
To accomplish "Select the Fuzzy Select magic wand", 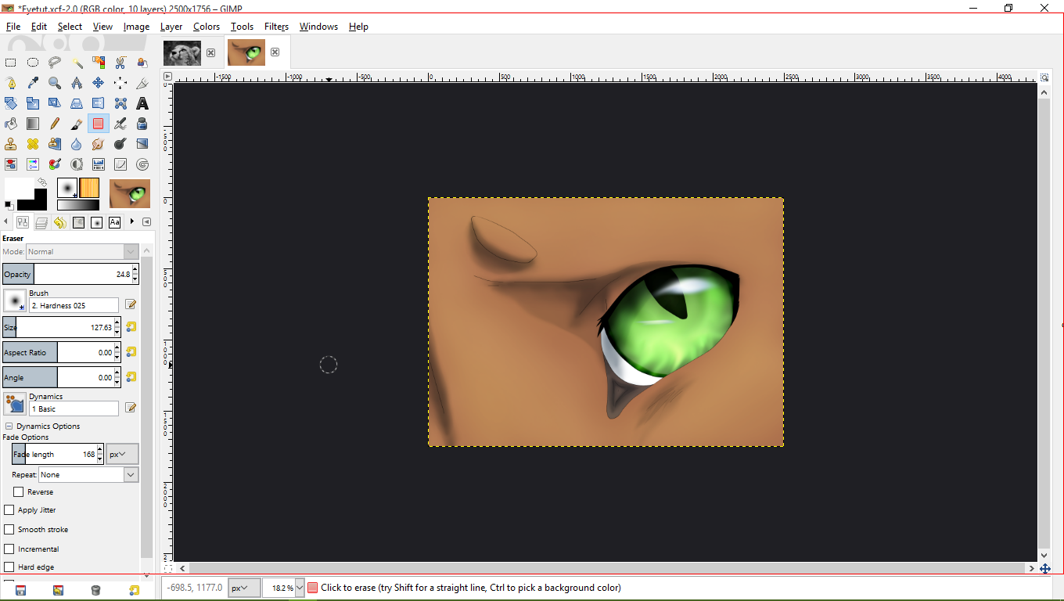I will point(77,63).
